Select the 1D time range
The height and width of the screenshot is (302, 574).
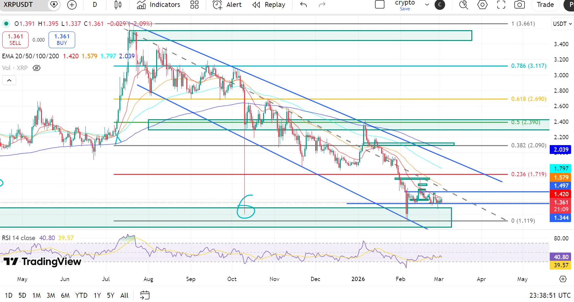tap(9, 295)
